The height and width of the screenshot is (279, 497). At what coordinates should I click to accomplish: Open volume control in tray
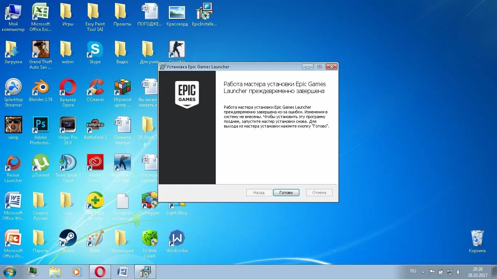[x=458, y=272]
